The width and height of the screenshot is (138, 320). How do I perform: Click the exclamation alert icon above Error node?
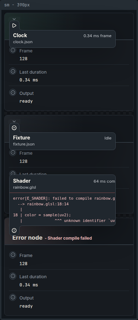(14, 230)
